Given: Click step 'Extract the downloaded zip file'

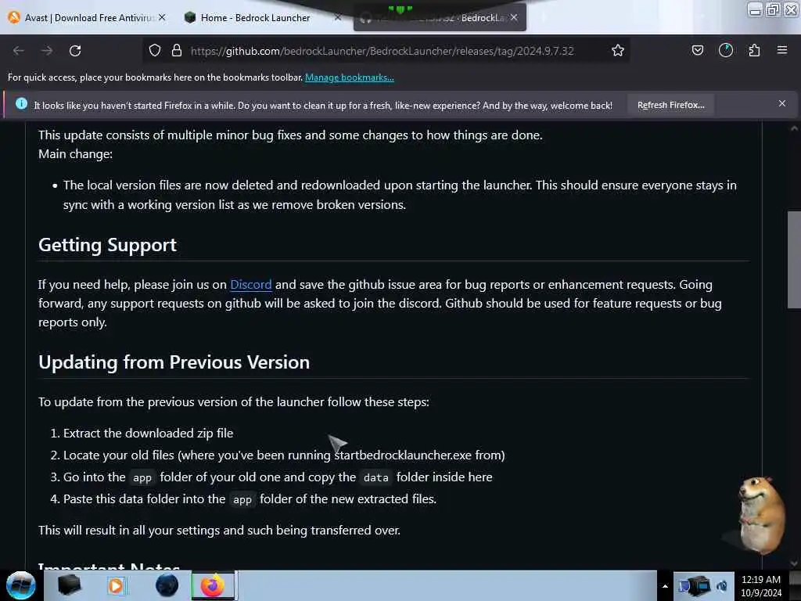Looking at the screenshot, I should (148, 434).
